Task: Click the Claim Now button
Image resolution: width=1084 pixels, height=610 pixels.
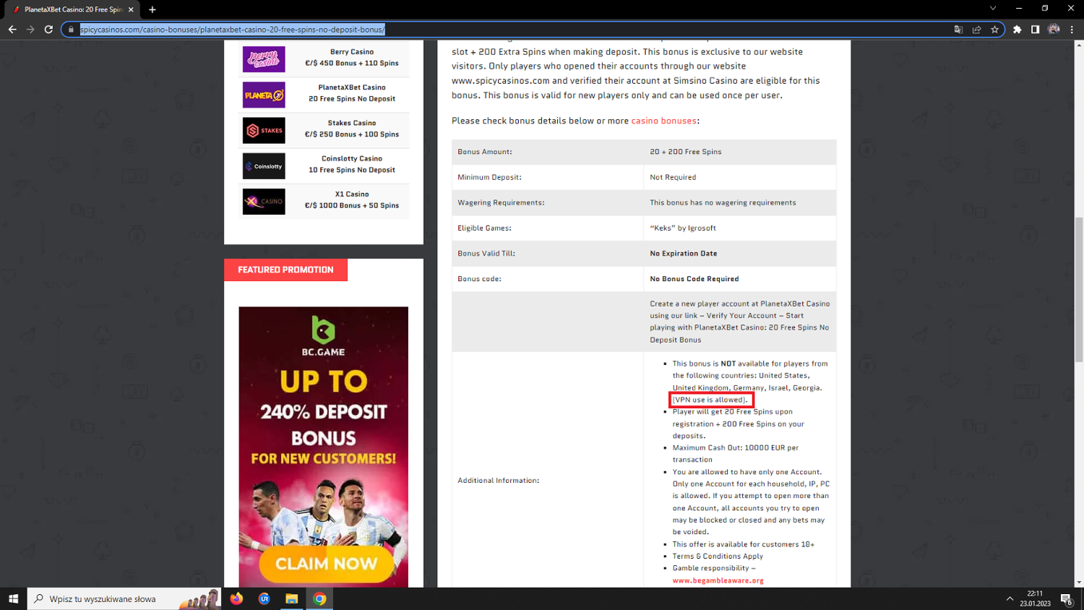Action: (326, 564)
